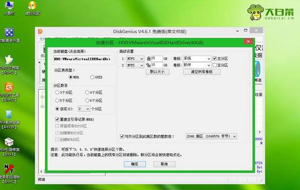
Task: Select GUID partition table type
Action: click(x=96, y=77)
